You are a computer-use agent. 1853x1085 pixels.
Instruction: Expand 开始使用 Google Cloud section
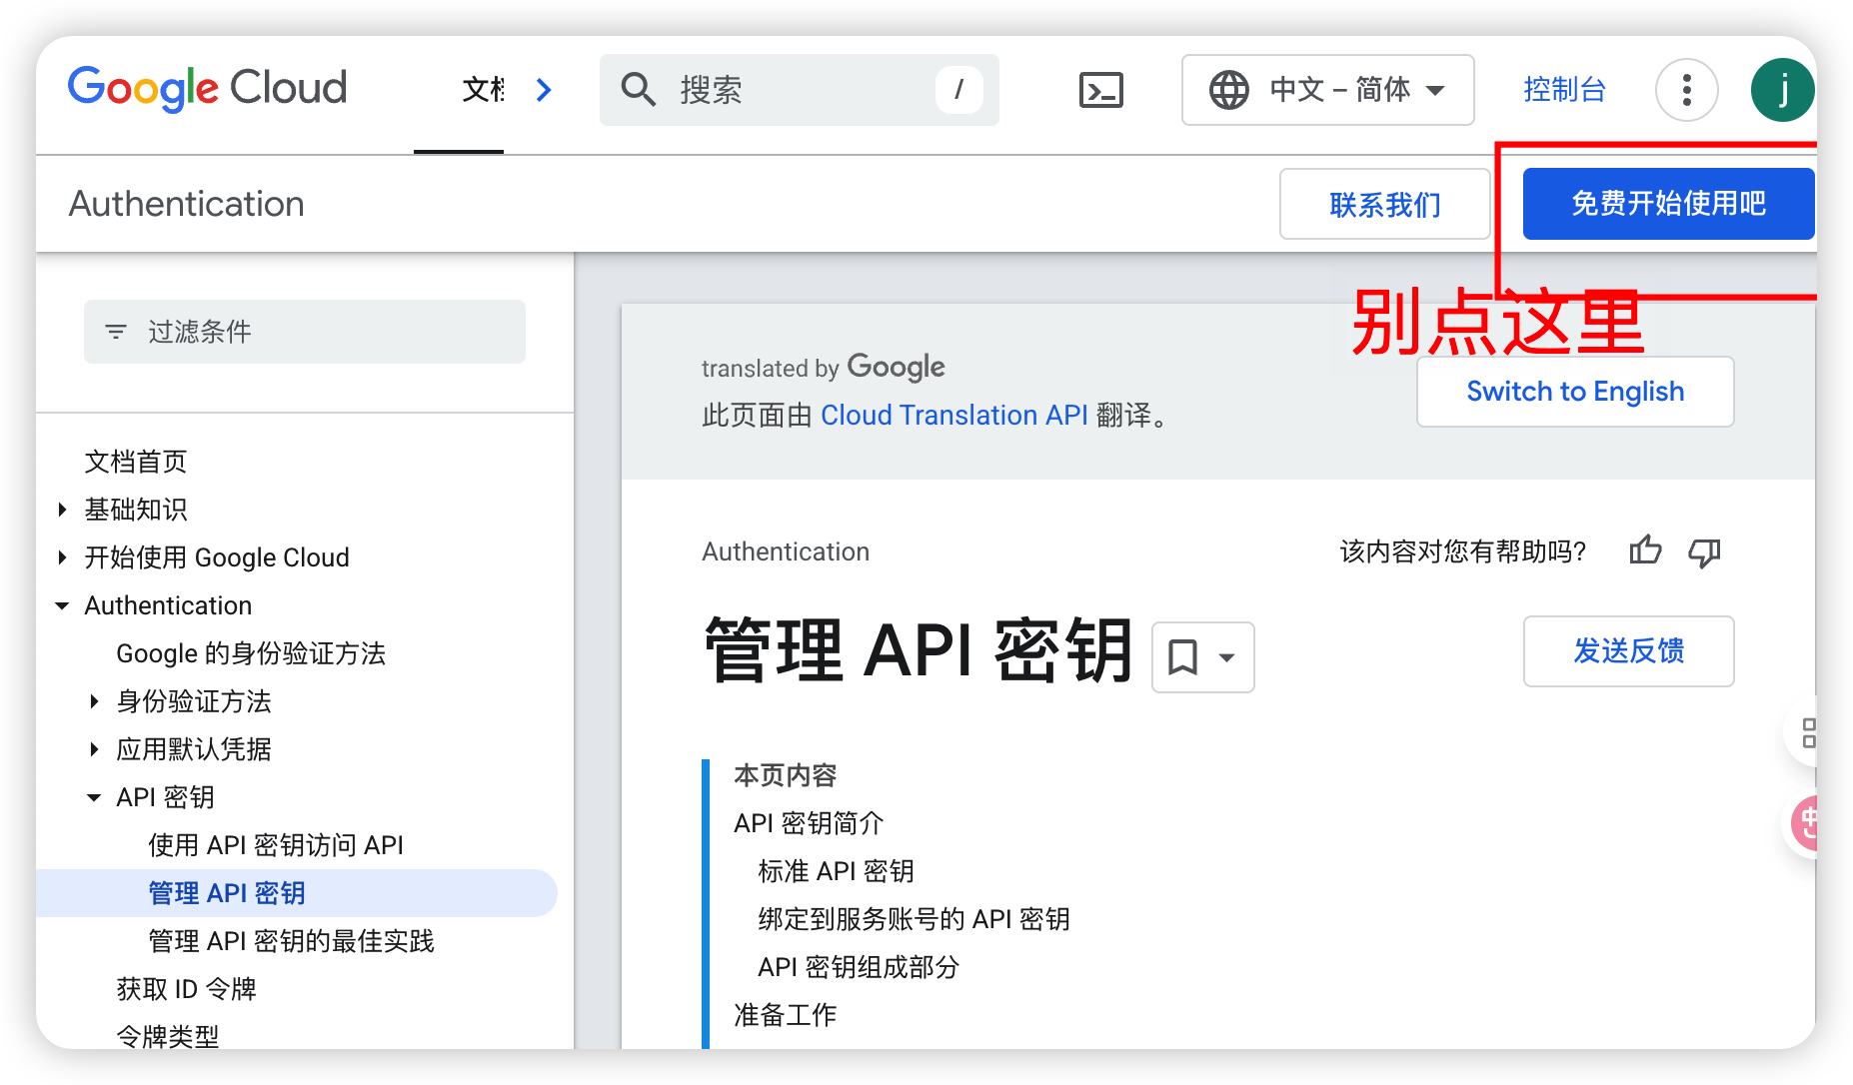click(x=62, y=557)
